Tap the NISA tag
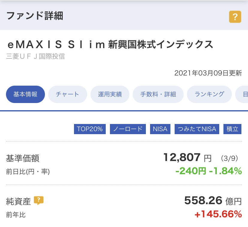This screenshot has width=248, height=227. click(160, 129)
